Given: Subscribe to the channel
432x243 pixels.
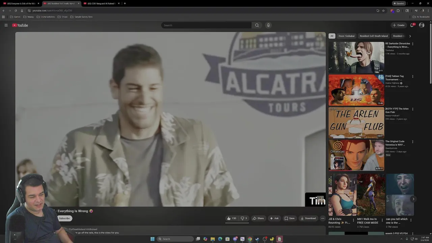Looking at the screenshot, I should [64, 218].
